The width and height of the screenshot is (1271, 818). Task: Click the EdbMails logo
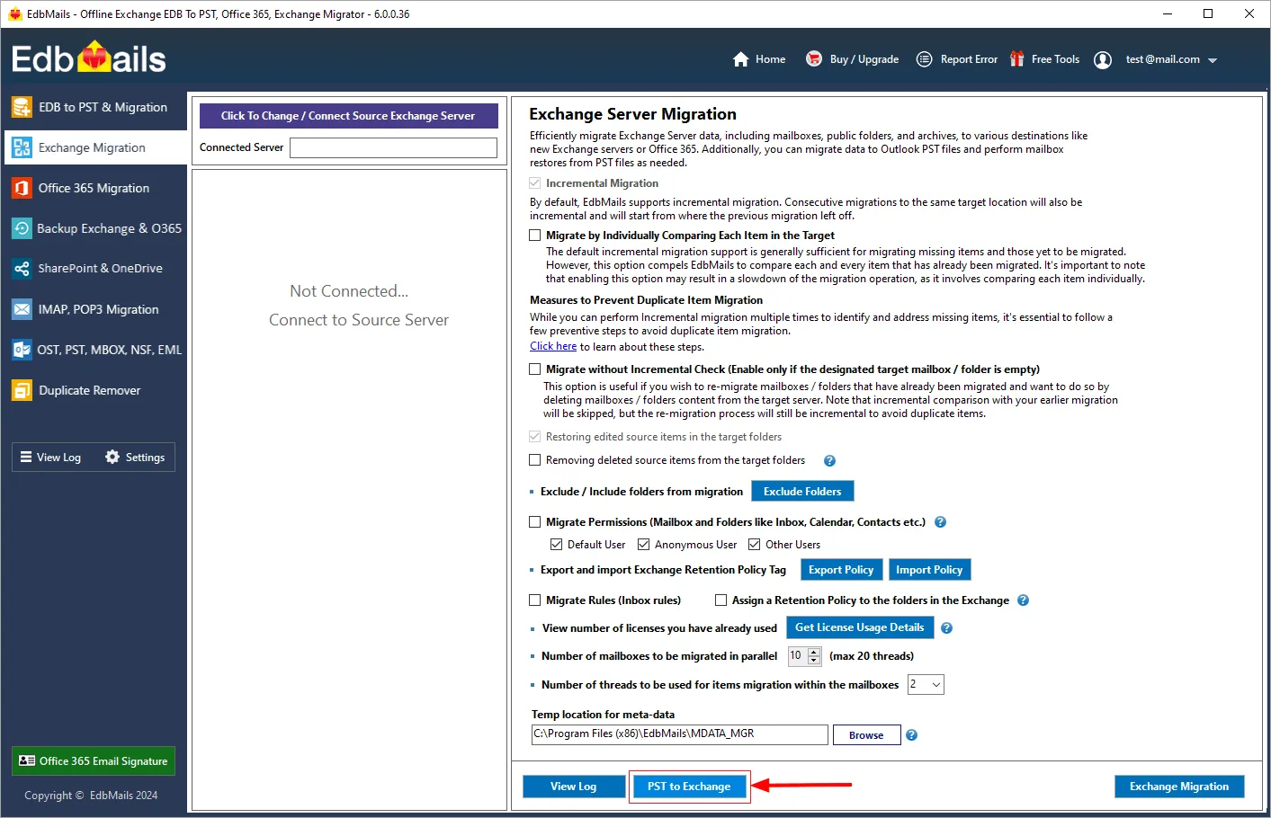pos(88,58)
